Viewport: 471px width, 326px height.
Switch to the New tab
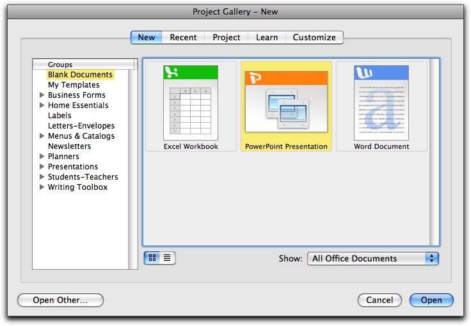click(147, 38)
